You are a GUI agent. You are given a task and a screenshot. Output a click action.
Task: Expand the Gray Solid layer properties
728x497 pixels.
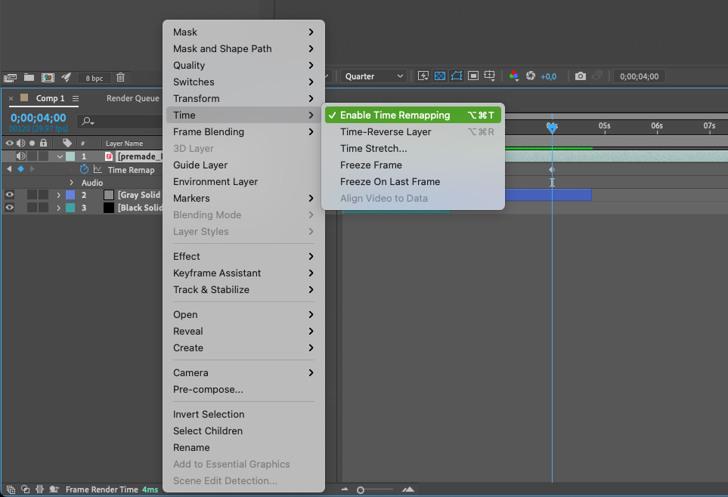pyautogui.click(x=59, y=195)
